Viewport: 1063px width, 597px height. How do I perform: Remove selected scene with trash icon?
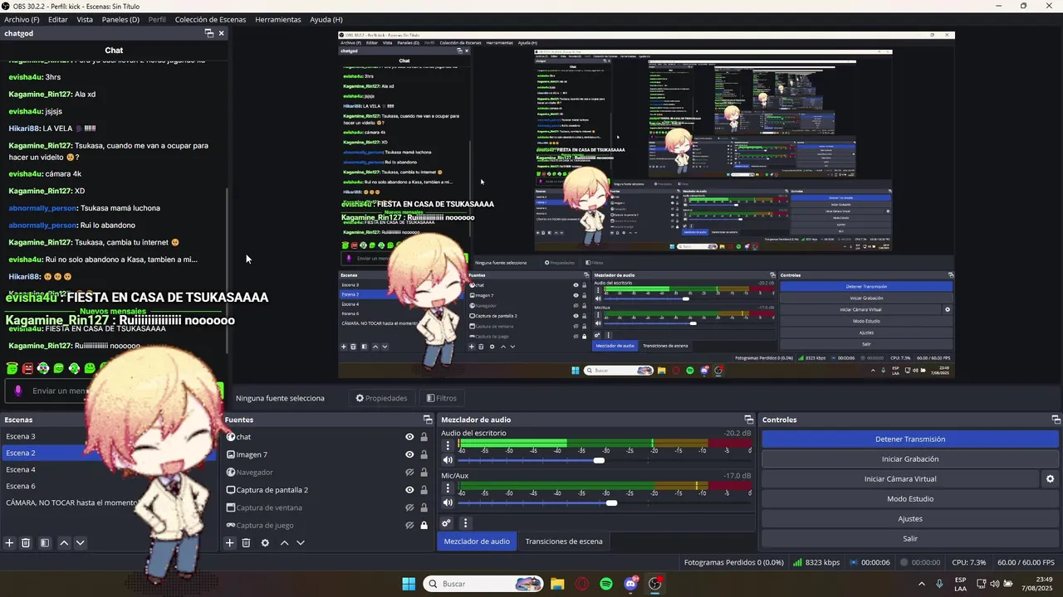[x=26, y=543]
